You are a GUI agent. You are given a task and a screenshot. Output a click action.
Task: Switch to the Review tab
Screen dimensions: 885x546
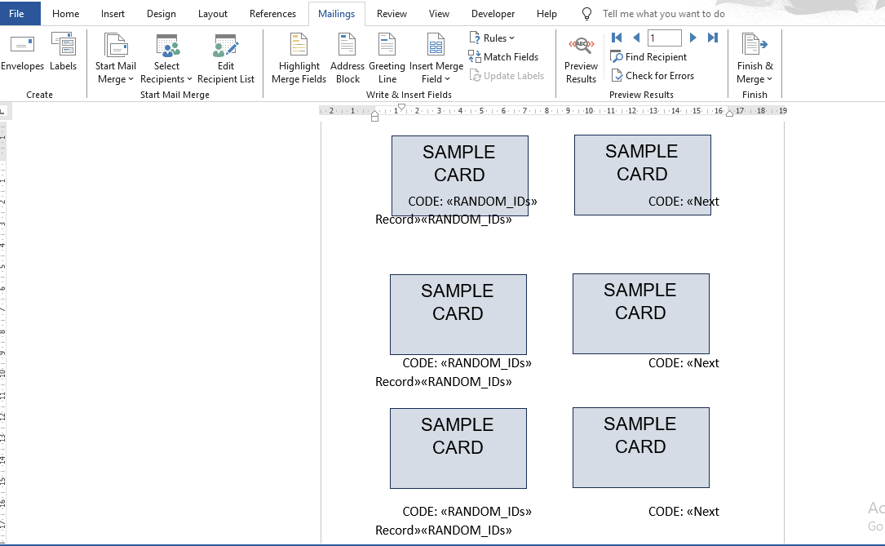pos(392,14)
